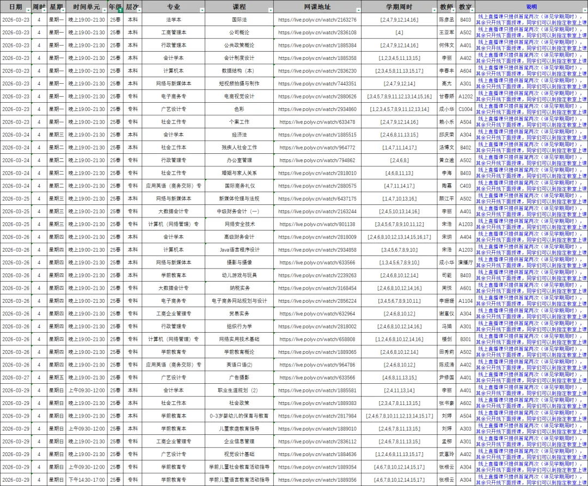This screenshot has width=588, height=486.
Task: Select URL cell ending in watch/6437175
Action: [317, 198]
